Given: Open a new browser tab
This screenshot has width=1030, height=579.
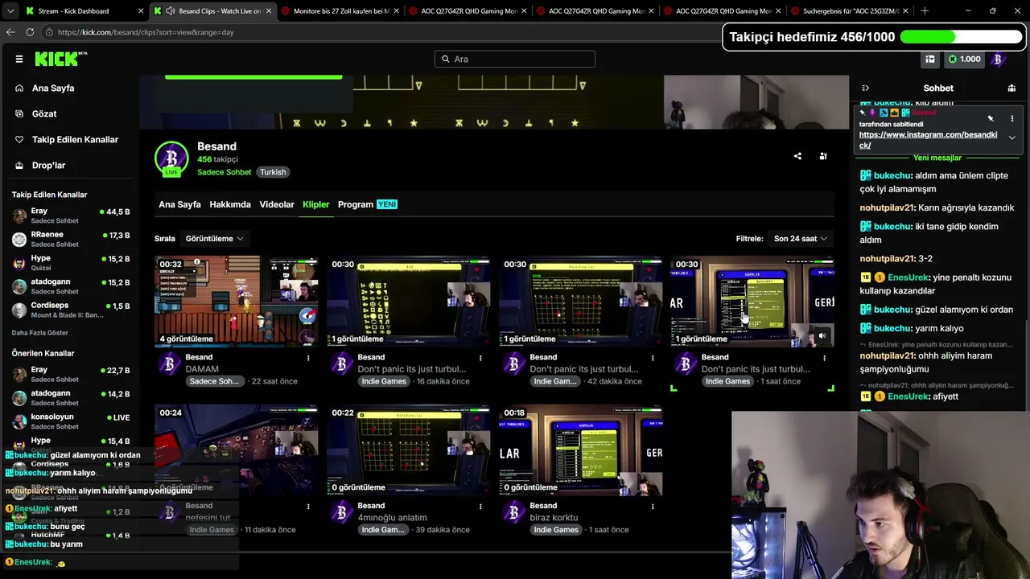Looking at the screenshot, I should coord(925,11).
